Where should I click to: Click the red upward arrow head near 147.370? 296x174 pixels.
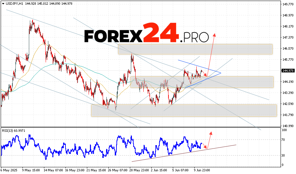click(x=214, y=34)
